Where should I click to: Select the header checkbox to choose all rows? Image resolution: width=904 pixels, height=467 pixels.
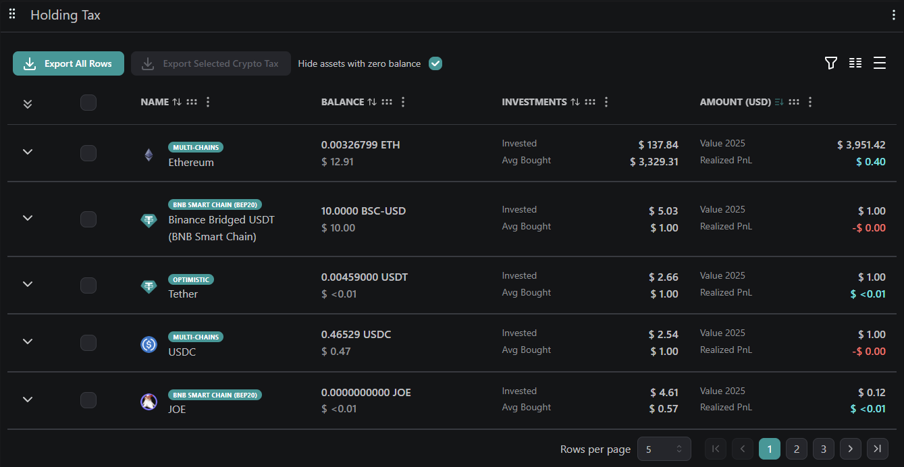point(88,103)
